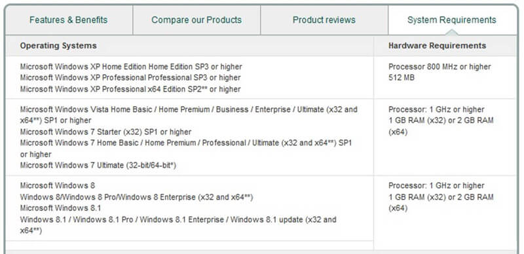Switch to Compare our Products tab
The height and width of the screenshot is (254, 524).
coord(196,20)
